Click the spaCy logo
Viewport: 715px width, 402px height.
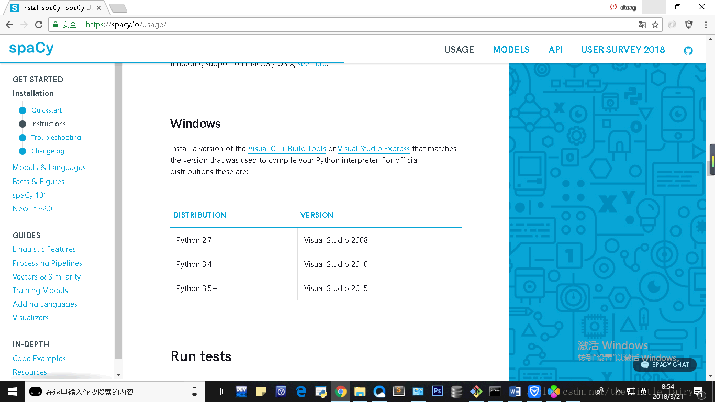point(31,49)
